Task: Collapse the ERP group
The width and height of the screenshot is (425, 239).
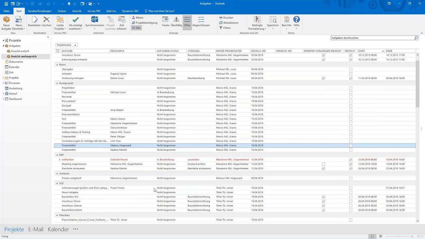Action: [57, 155]
